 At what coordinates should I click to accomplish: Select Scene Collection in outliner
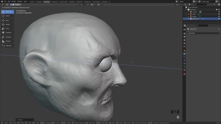click(193, 7)
